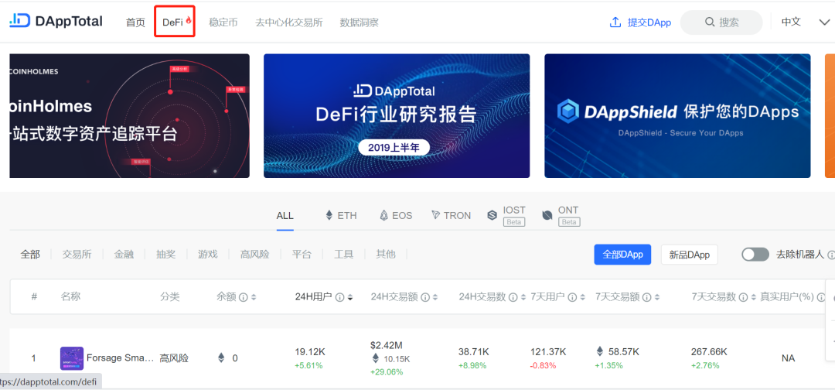The image size is (835, 390).
Task: Click the IOST hexagon icon
Action: (492, 215)
